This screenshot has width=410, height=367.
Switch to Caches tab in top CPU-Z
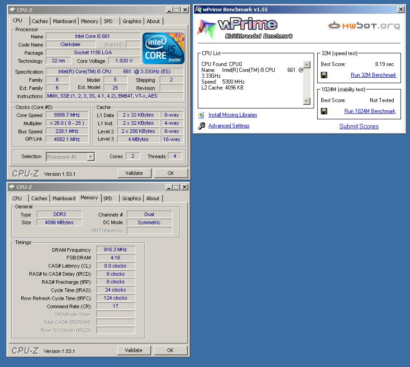coord(39,21)
